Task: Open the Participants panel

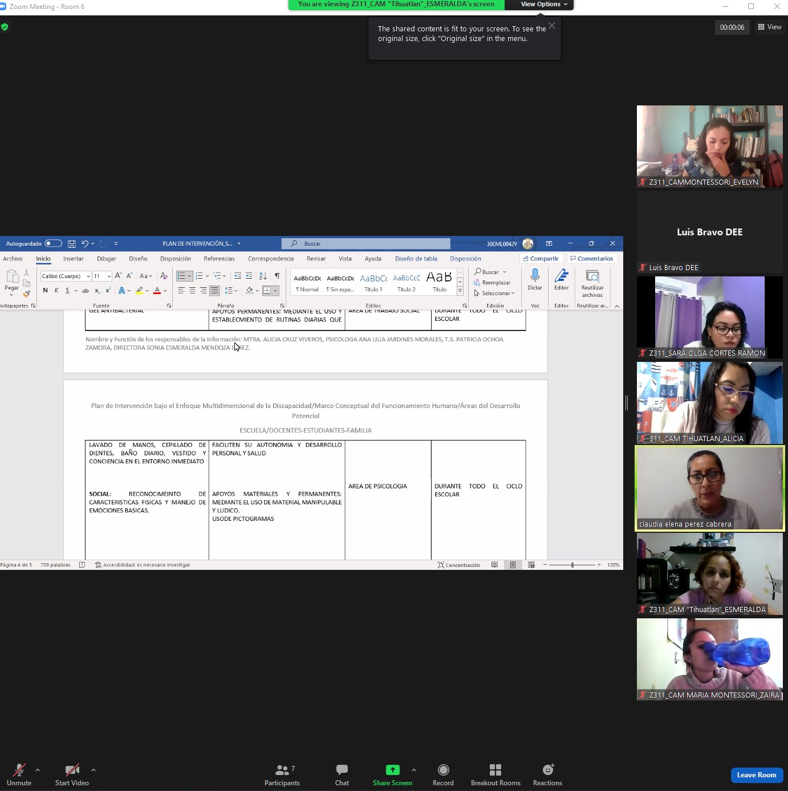Action: click(282, 774)
